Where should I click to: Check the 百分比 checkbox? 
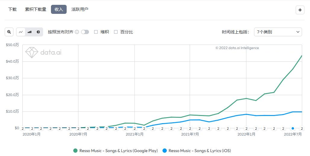(116, 32)
